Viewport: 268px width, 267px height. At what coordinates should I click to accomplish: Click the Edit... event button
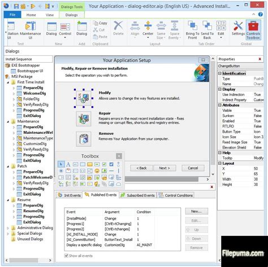(197, 220)
